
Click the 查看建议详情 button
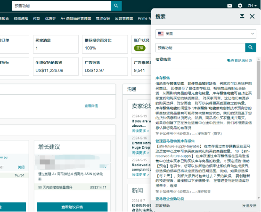pyautogui.click(x=72, y=207)
